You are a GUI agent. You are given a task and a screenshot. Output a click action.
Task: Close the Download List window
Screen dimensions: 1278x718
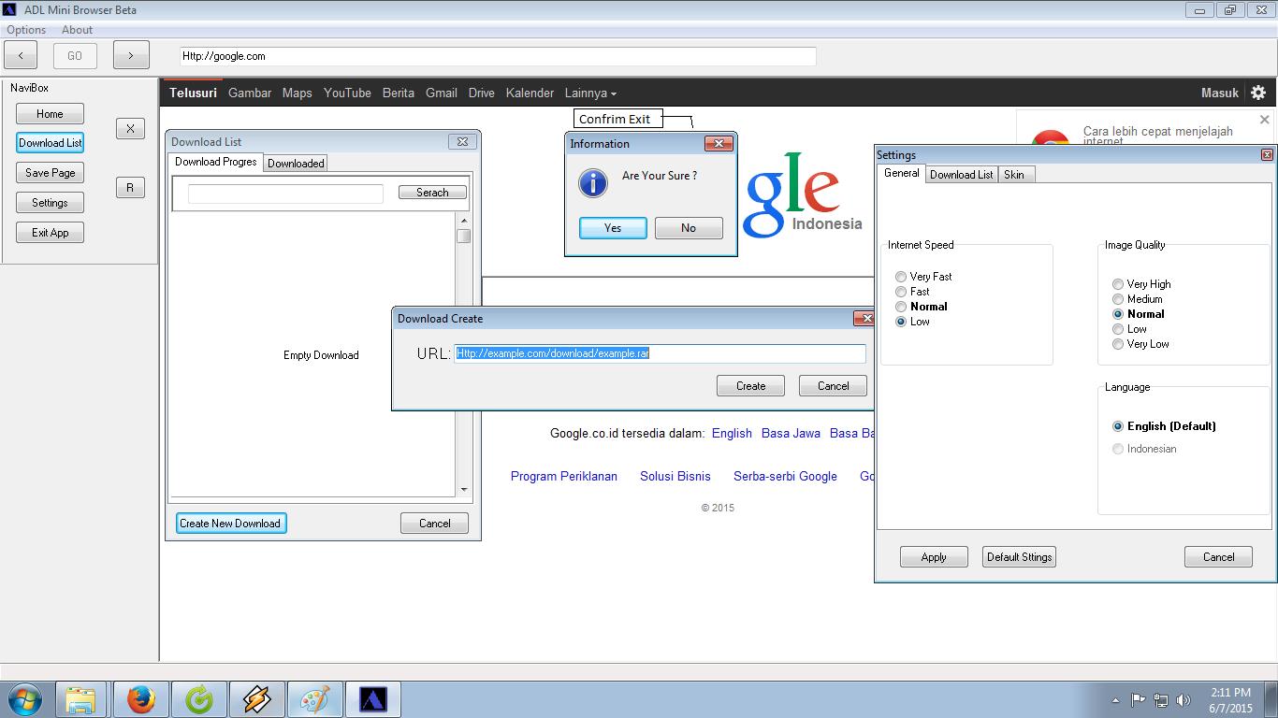click(462, 141)
